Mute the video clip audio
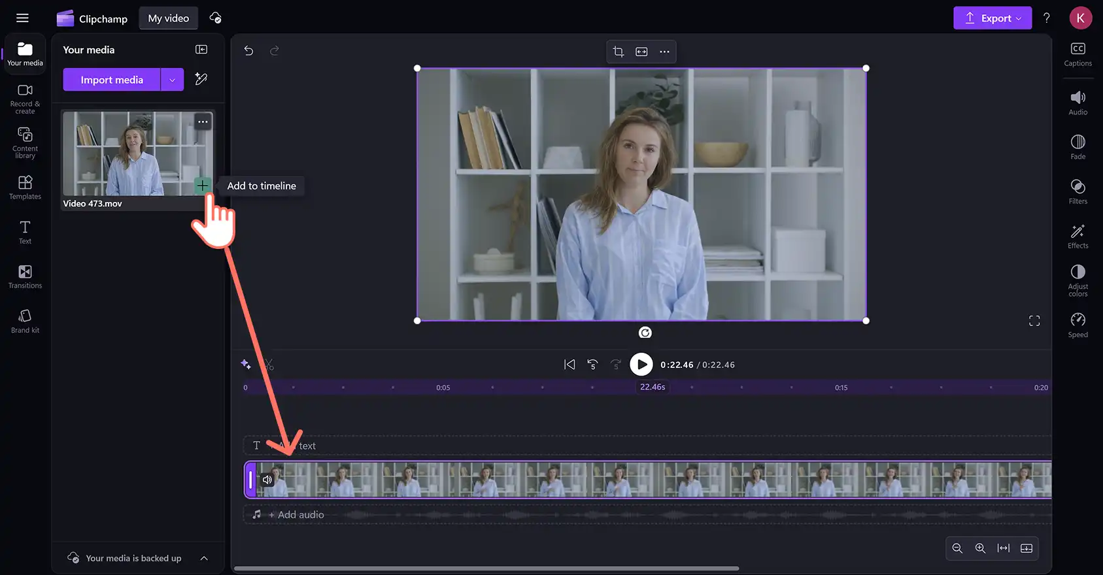Image resolution: width=1103 pixels, height=575 pixels. tap(267, 480)
